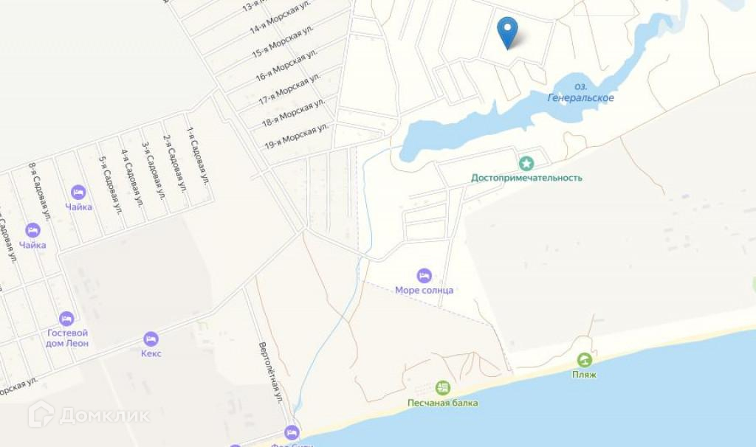Open the Достопримечательность text label

tap(526, 178)
